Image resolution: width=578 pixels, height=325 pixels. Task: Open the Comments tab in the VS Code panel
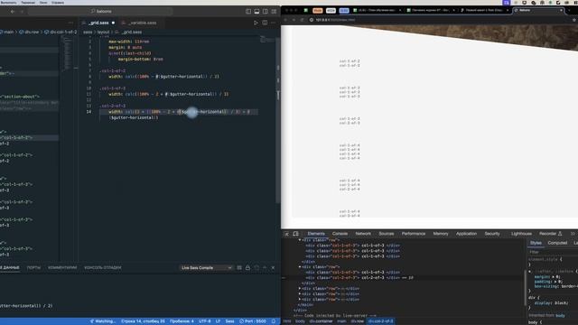[x=62, y=268]
